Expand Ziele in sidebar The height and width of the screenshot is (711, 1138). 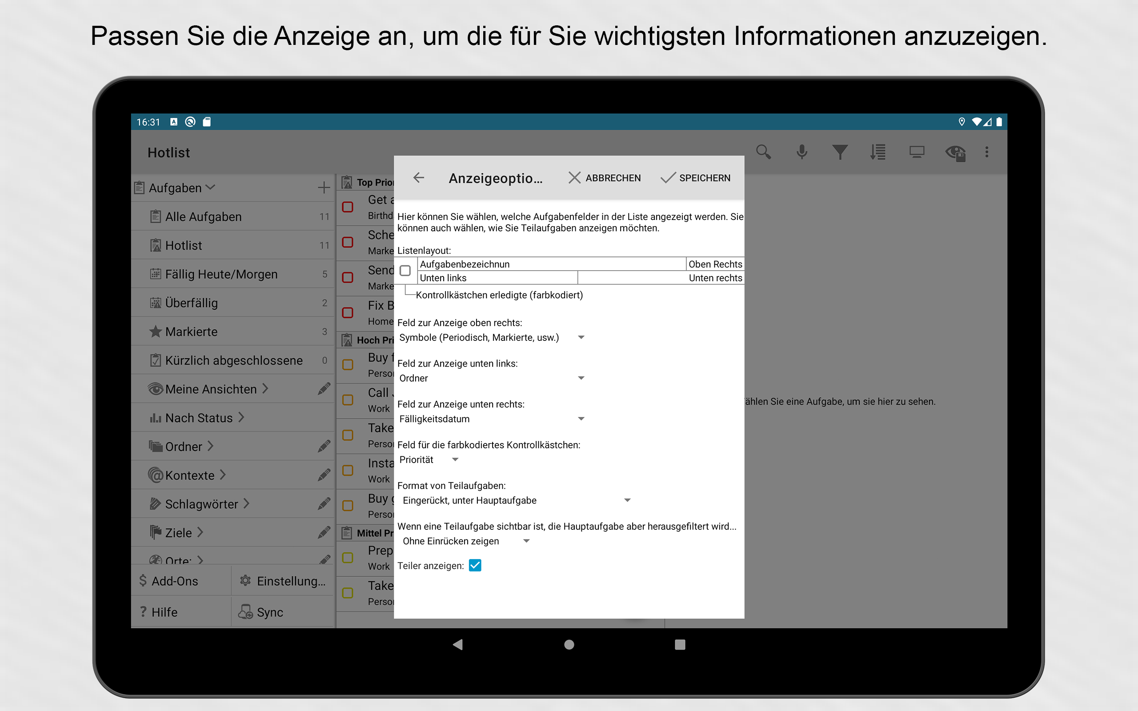tap(200, 532)
